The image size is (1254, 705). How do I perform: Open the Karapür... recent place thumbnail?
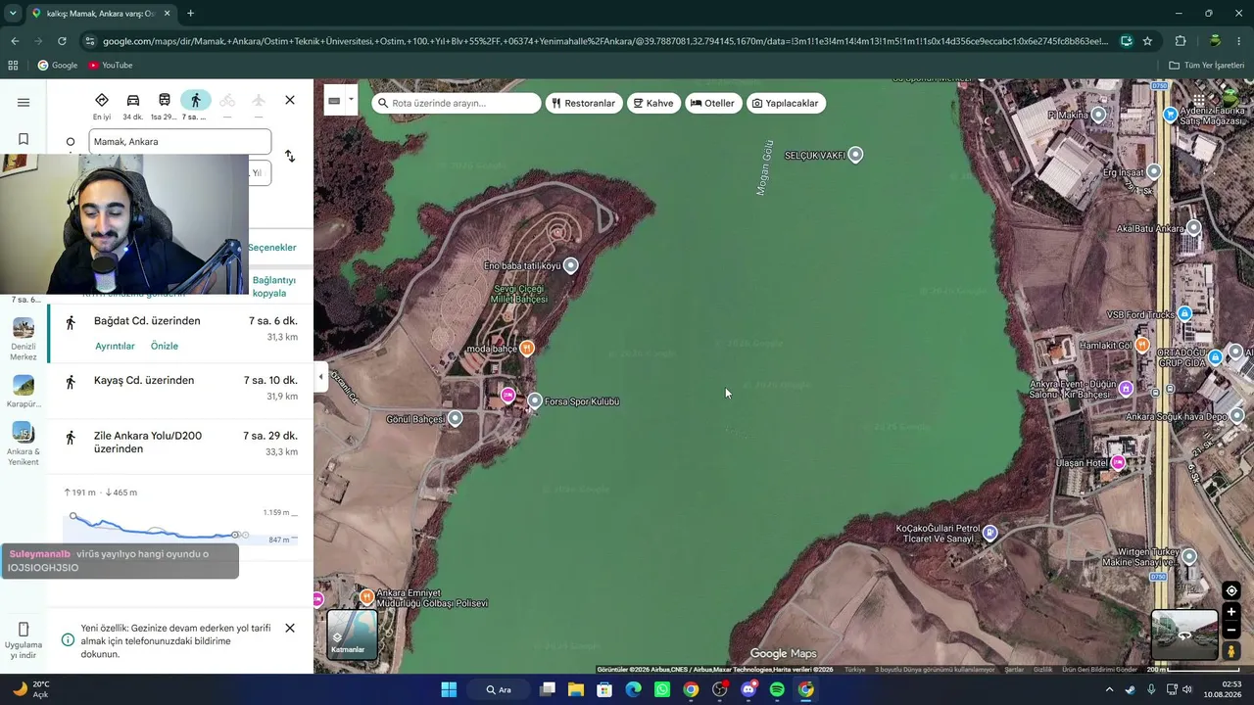[x=24, y=392]
